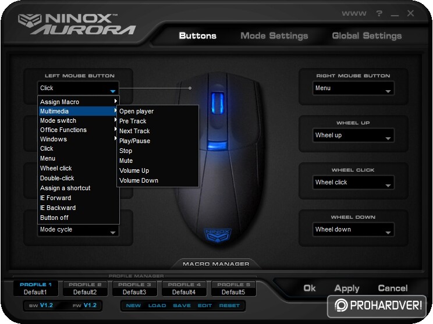Select the Multimedia menu entry
Image resolution: width=433 pixels, height=324 pixels.
(x=79, y=111)
